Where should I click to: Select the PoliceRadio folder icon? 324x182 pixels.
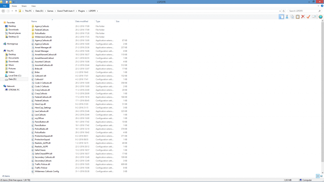tap(33, 33)
